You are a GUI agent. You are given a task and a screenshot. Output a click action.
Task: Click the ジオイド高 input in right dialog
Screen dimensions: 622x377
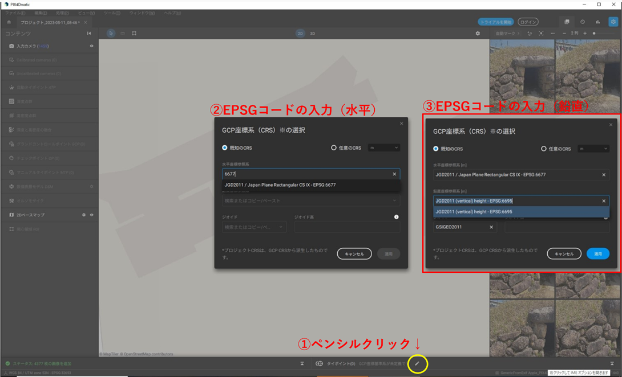pos(557,227)
